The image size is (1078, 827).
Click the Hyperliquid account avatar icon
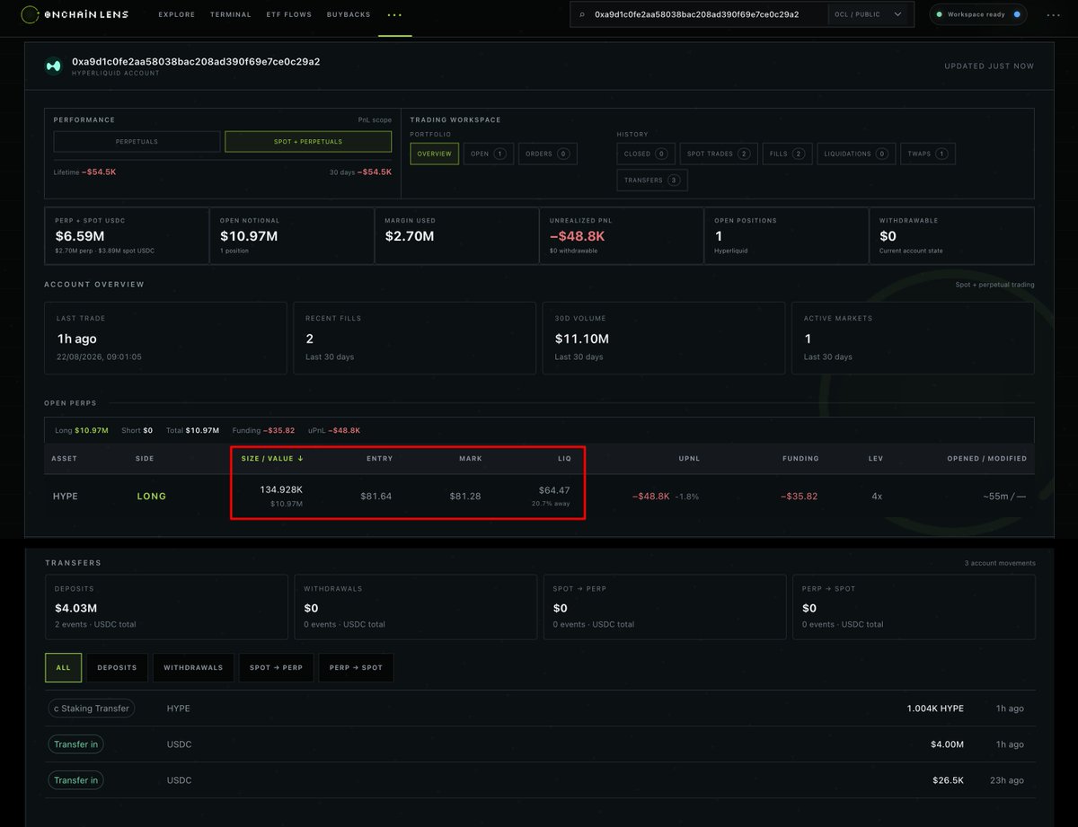tap(54, 66)
